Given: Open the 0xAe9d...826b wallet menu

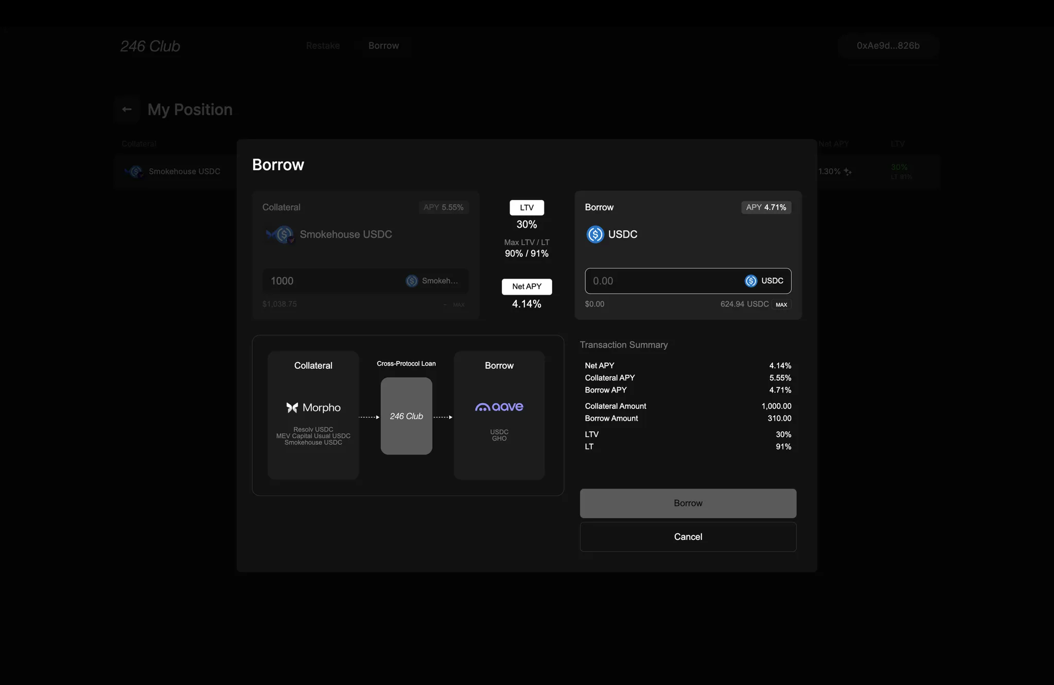Looking at the screenshot, I should pos(888,46).
